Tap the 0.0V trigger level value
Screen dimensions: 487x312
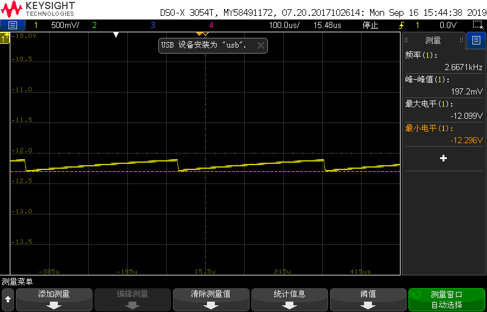pyautogui.click(x=448, y=25)
